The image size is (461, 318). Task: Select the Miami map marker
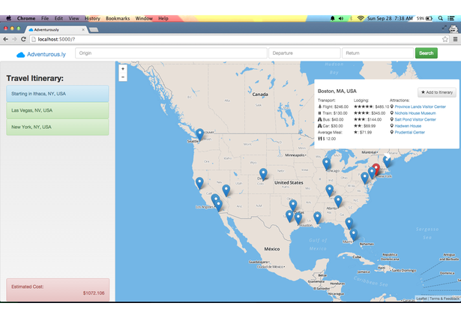(x=354, y=235)
